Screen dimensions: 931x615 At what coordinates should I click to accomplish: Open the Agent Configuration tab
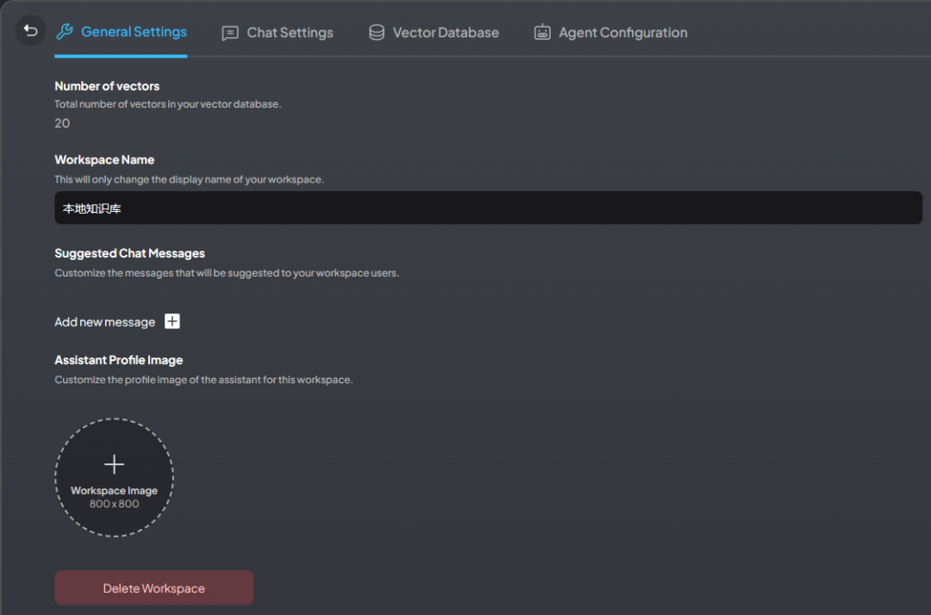(x=610, y=33)
